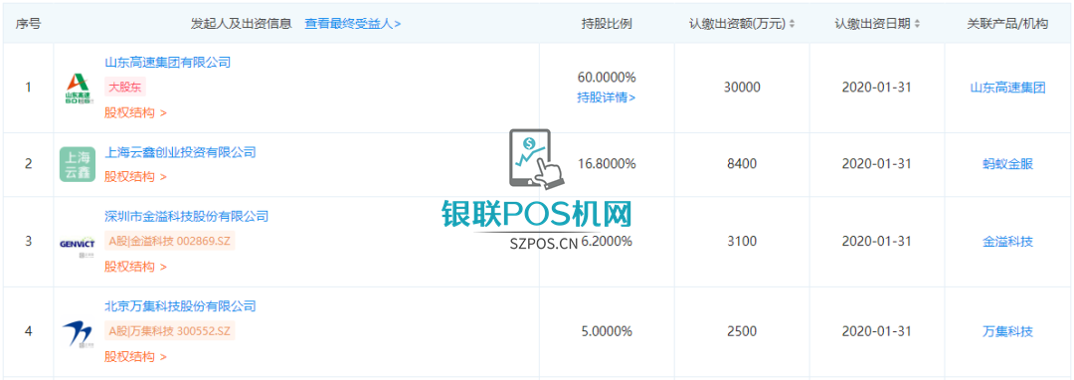Expand 股权结构 under 北京万集科技

pos(135,357)
